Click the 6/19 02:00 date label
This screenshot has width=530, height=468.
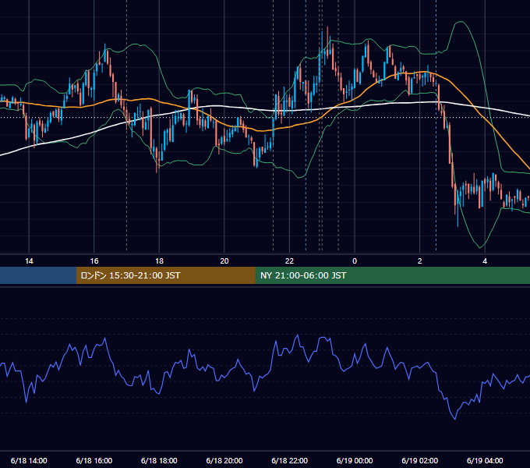pyautogui.click(x=420, y=460)
